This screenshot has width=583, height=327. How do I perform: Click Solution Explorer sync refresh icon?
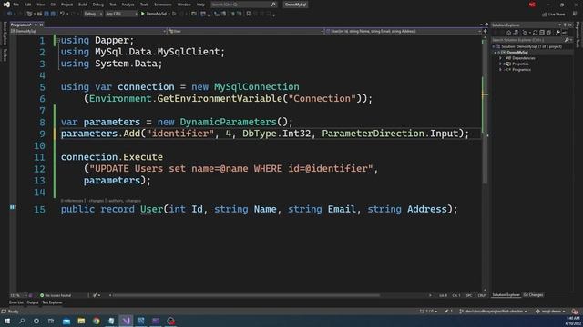535,33
